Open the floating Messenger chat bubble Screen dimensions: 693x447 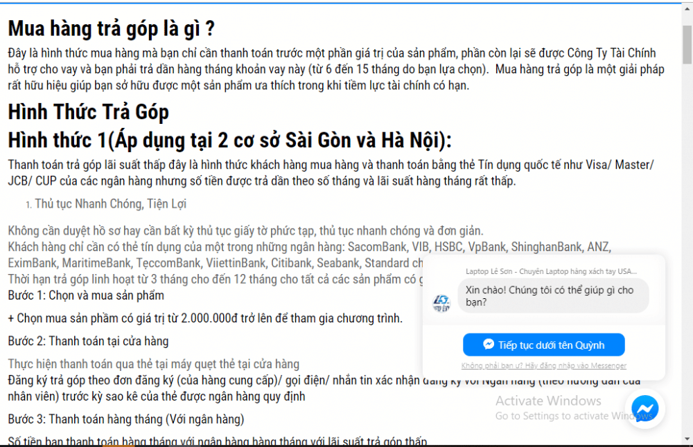[644, 408]
